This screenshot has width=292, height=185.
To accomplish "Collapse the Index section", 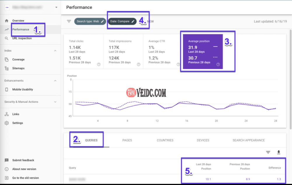I will [x=55, y=51].
